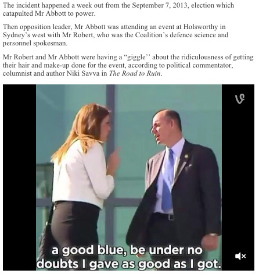Unmute the video using the speaker icon
The height and width of the screenshot is (277, 259).
click(x=240, y=256)
